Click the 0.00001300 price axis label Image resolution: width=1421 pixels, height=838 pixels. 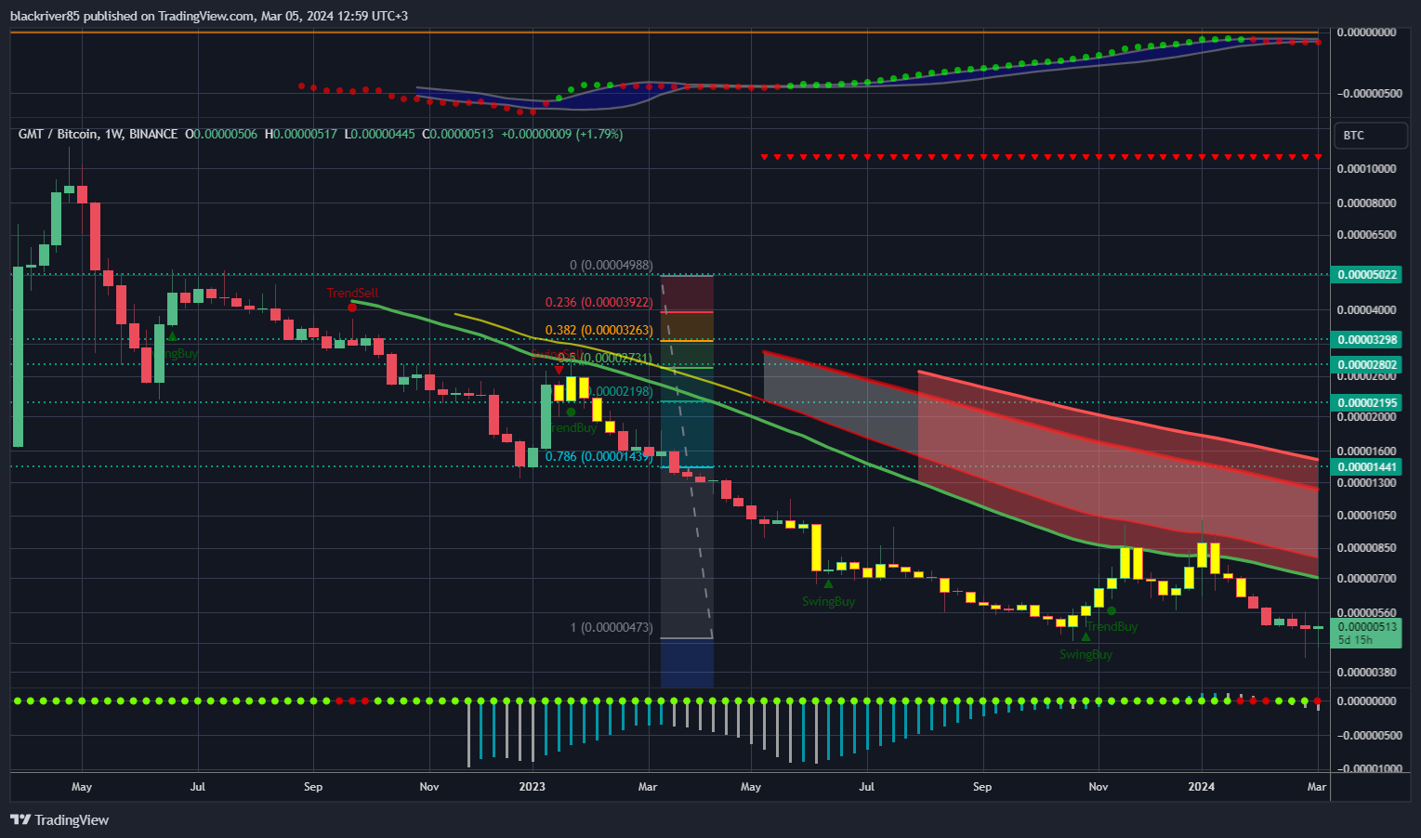tap(1366, 483)
